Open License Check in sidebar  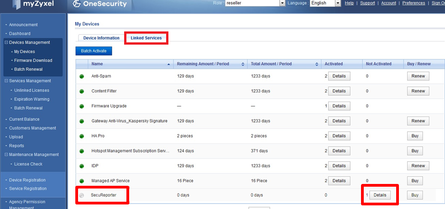pyautogui.click(x=28, y=164)
